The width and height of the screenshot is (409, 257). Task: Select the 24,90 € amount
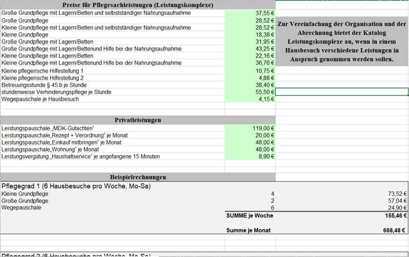click(397, 208)
